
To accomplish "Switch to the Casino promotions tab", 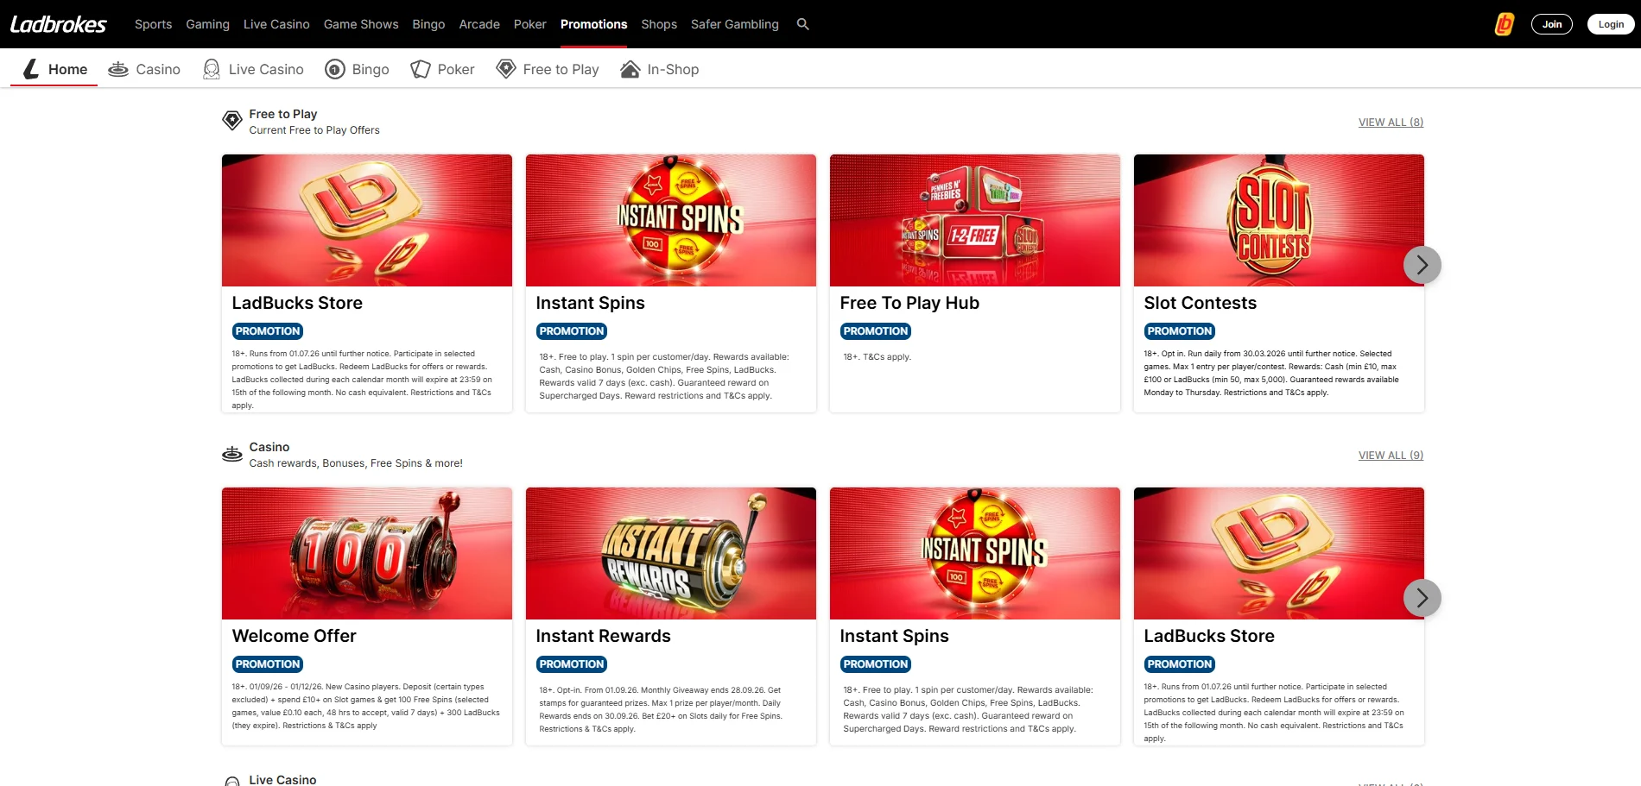I will (144, 69).
